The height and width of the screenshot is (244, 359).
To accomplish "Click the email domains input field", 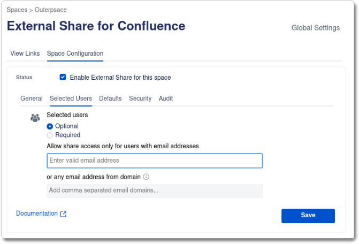I will coord(155,191).
